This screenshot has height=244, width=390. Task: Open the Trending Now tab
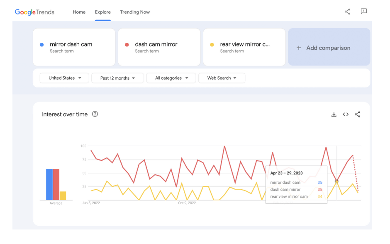point(135,12)
